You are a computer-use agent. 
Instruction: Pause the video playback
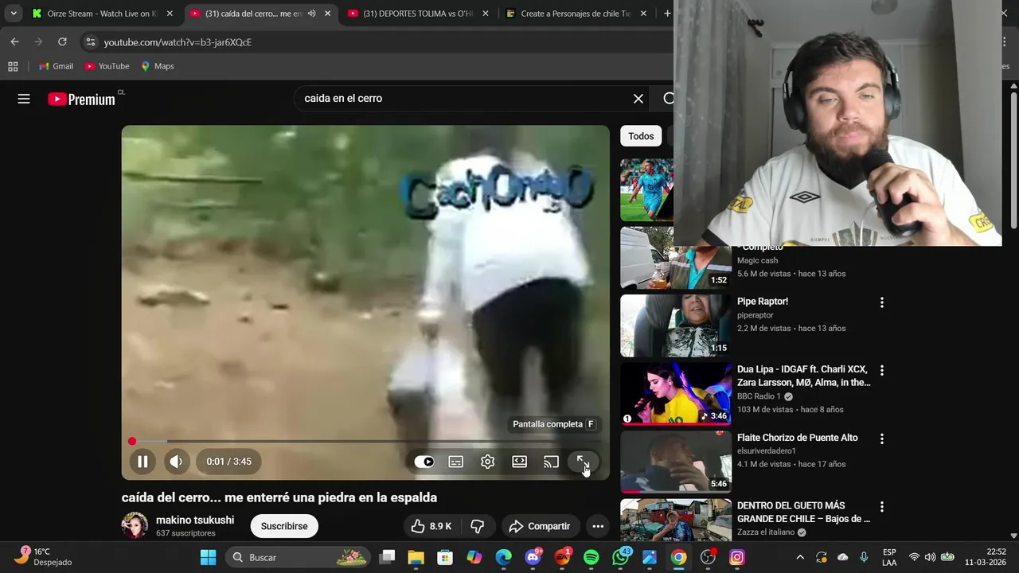[x=143, y=462]
